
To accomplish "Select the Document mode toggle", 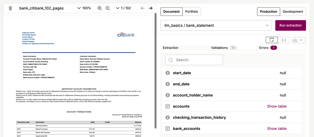I will point(171,12).
